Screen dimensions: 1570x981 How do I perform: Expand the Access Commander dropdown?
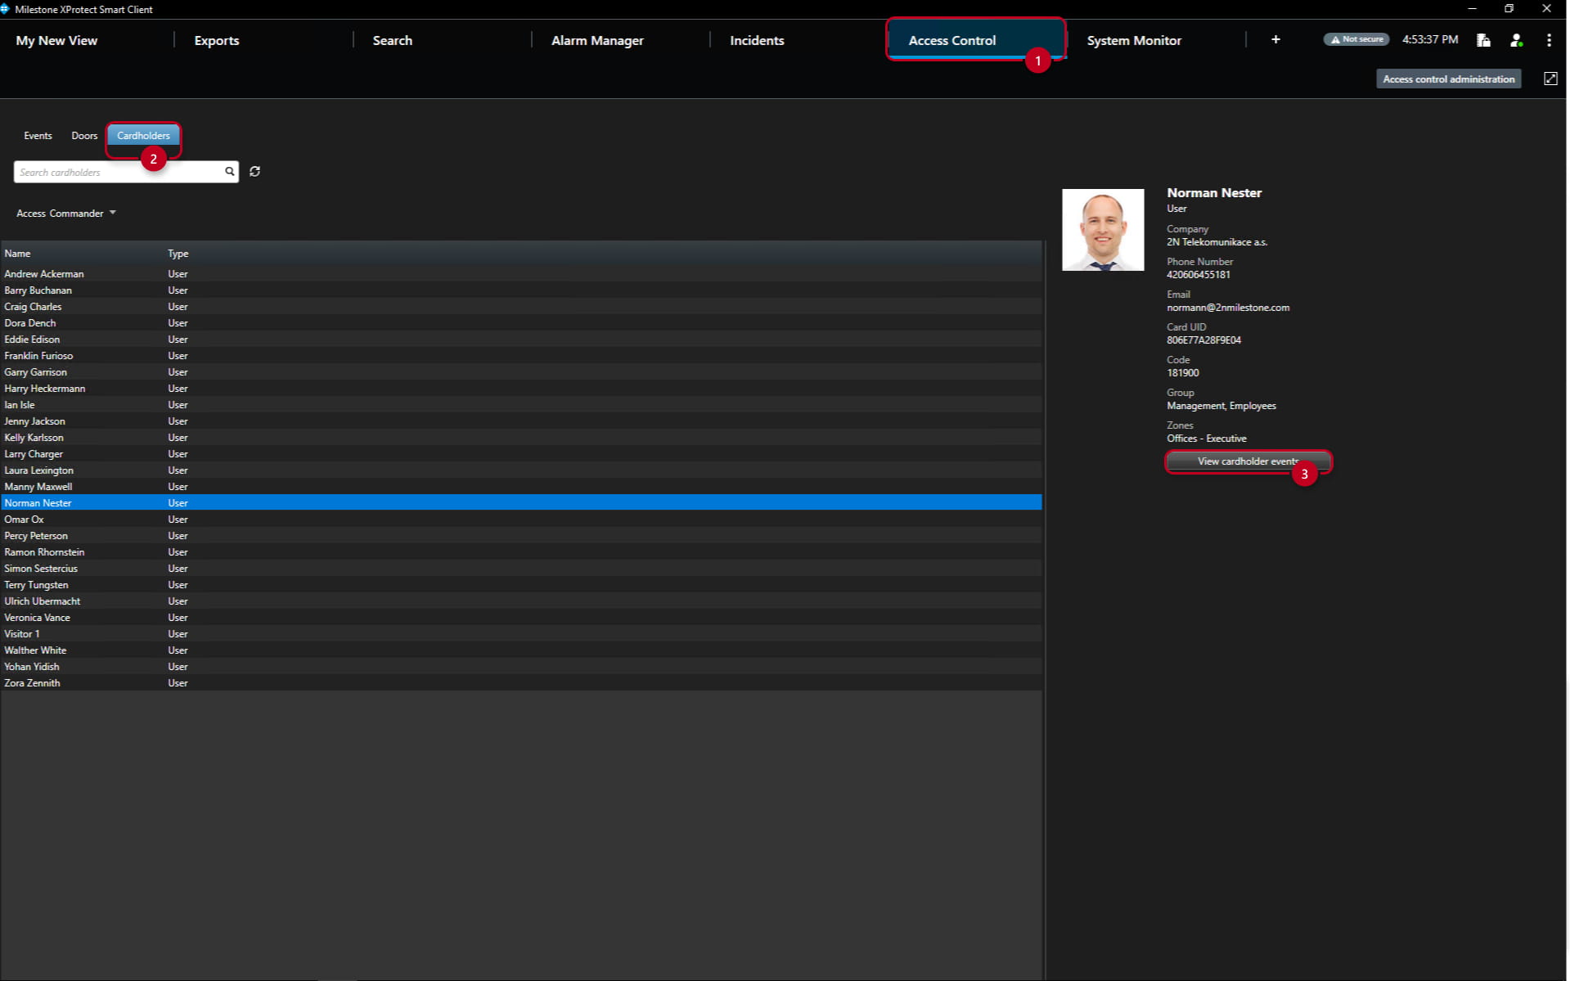(x=66, y=214)
